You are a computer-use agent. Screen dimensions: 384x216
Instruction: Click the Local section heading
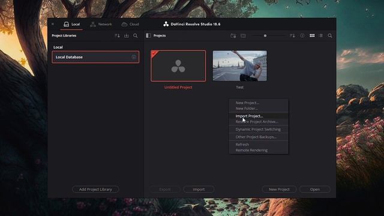tap(58, 47)
